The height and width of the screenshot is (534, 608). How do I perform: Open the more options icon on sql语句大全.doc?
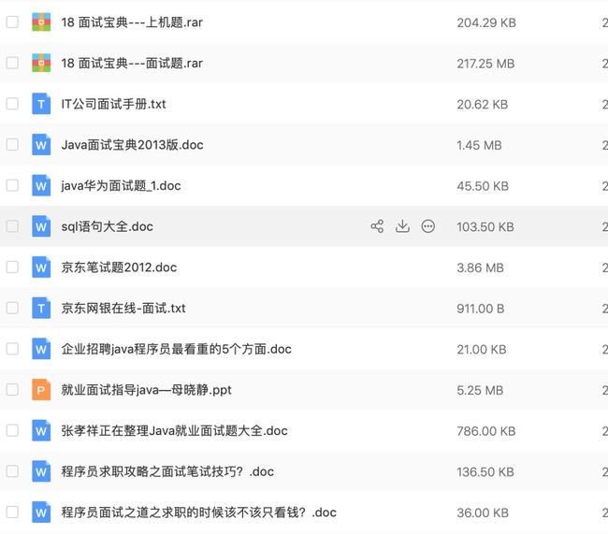(428, 226)
